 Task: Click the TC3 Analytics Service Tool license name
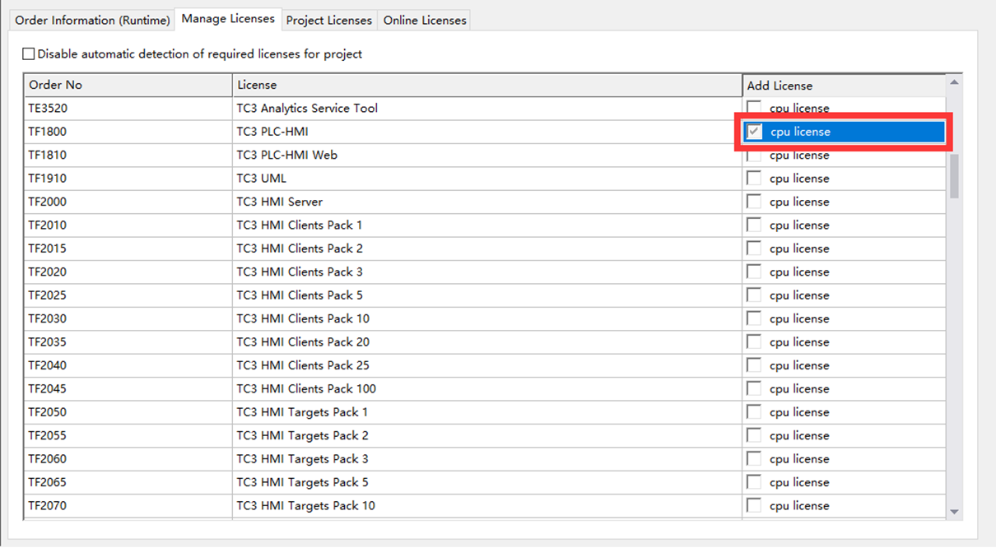307,108
